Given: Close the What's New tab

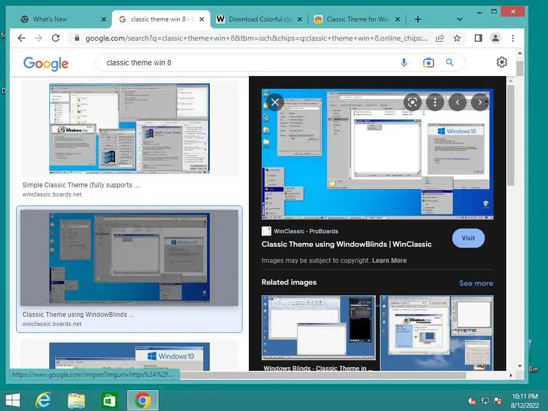Looking at the screenshot, I should [104, 19].
